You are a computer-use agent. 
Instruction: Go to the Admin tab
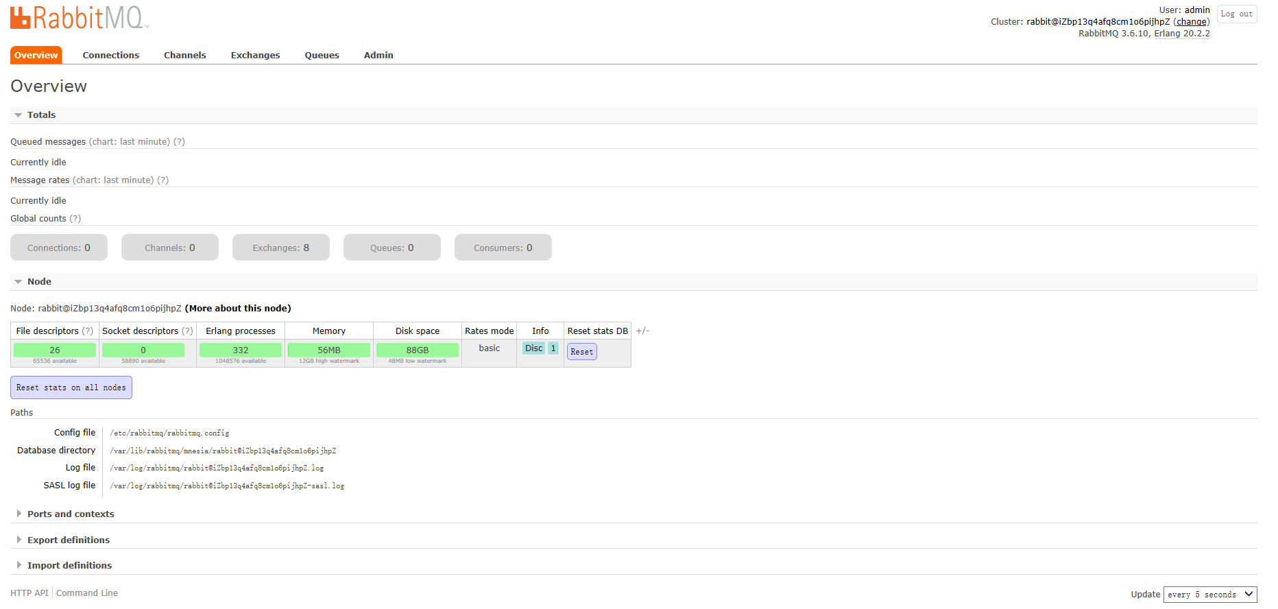[x=378, y=56]
